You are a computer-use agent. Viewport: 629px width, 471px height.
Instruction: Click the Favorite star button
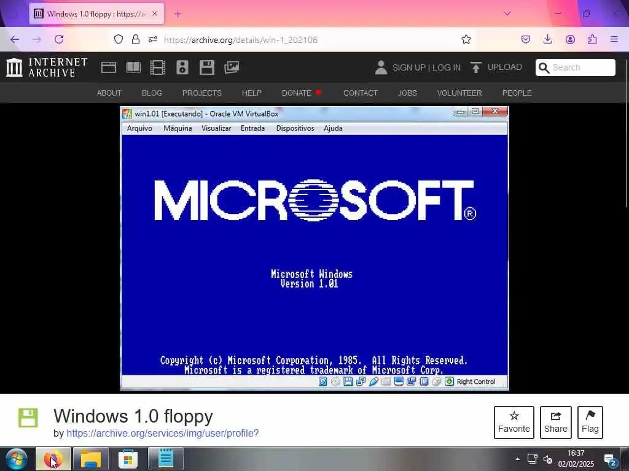(x=514, y=423)
